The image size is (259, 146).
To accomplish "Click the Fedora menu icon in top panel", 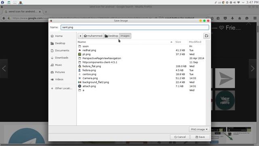I will click(2, 2).
